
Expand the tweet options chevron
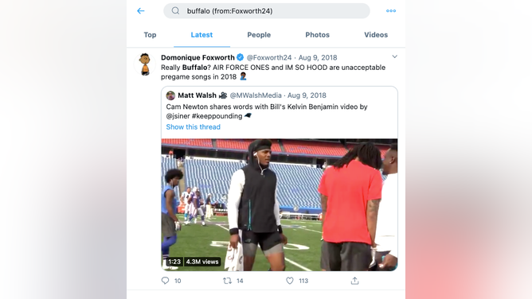394,56
